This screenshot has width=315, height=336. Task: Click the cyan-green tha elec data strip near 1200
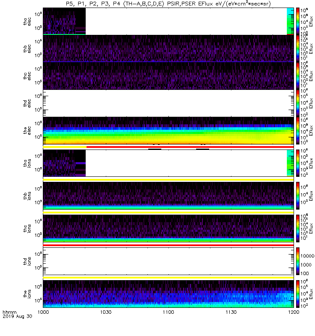[x=290, y=21]
